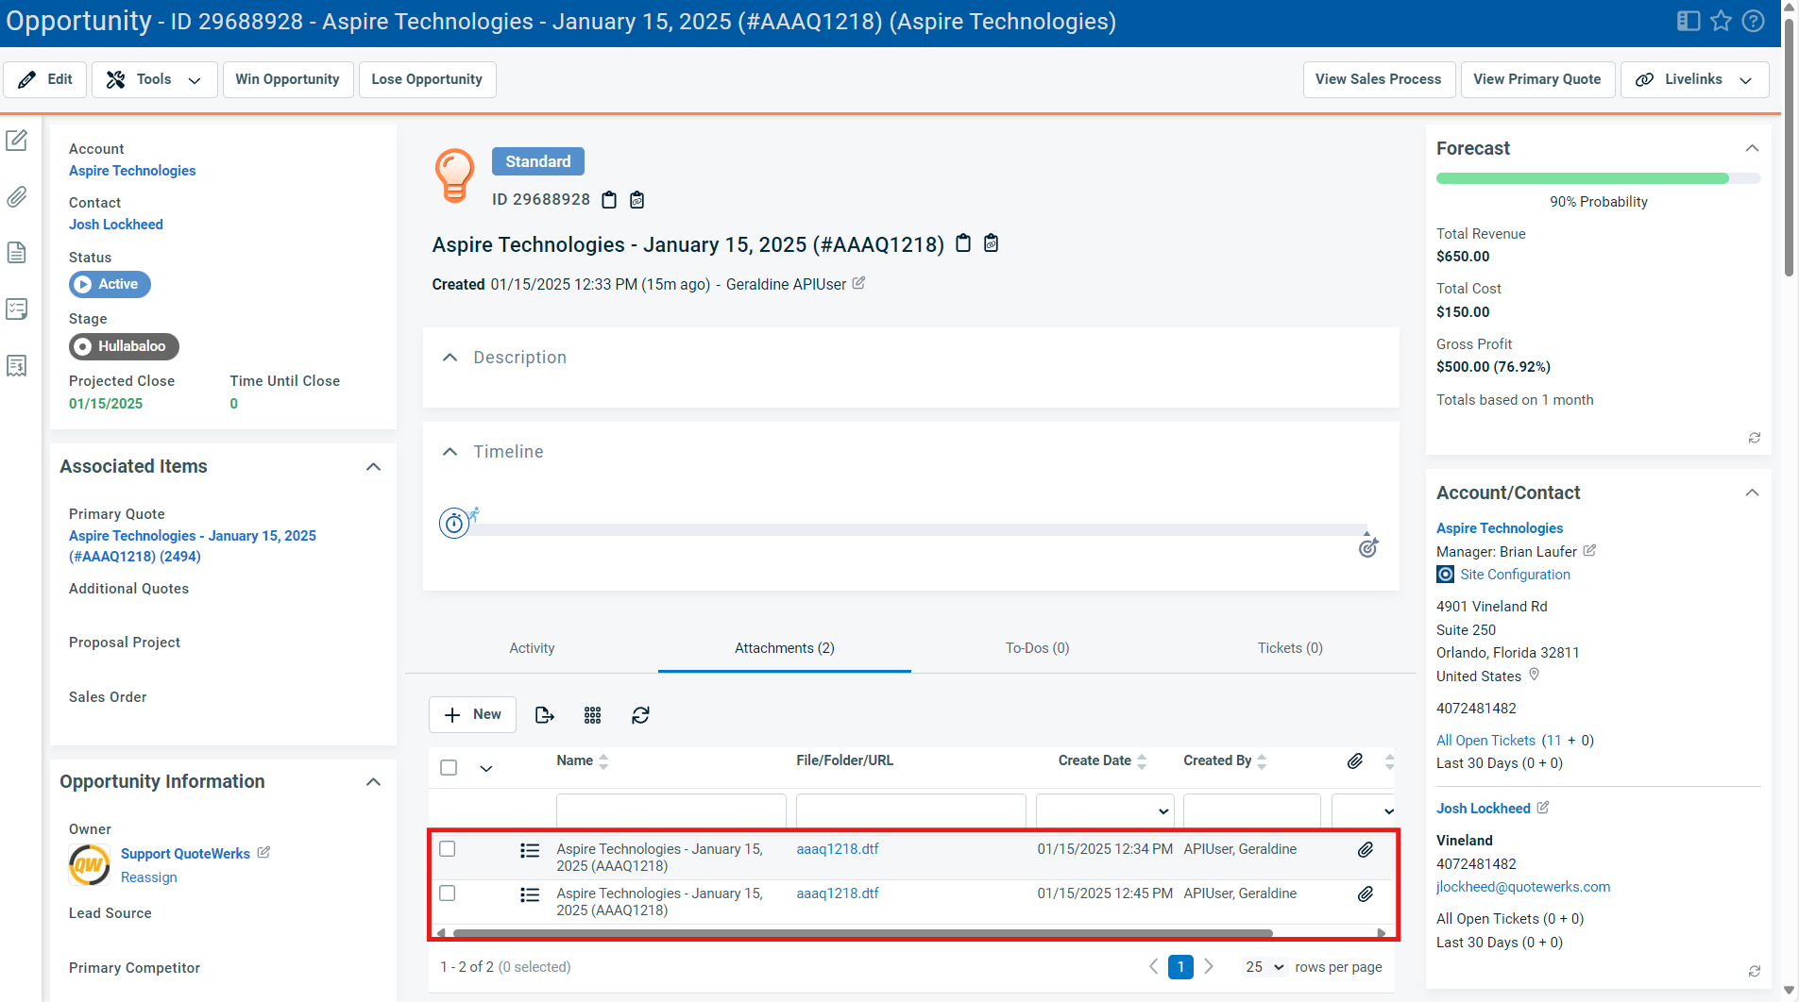
Task: Click the Forecast panel refresh icon
Action: 1754,438
